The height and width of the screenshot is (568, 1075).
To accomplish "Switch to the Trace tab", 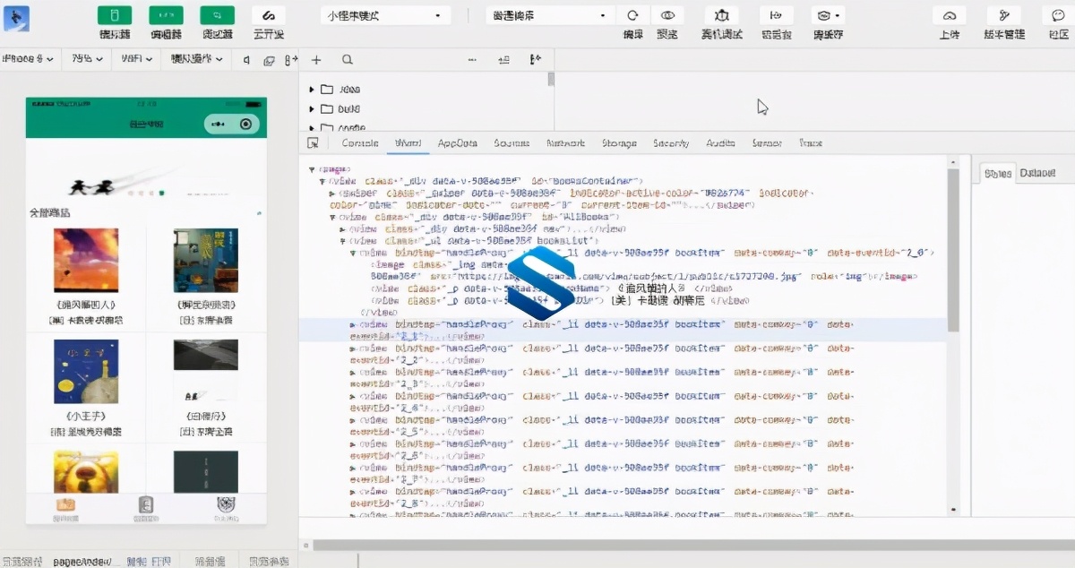I will pos(811,143).
